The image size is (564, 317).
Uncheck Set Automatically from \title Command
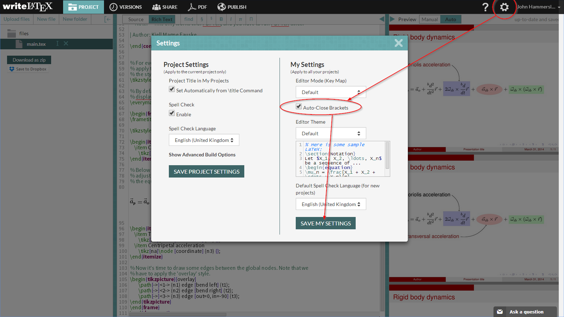click(172, 89)
